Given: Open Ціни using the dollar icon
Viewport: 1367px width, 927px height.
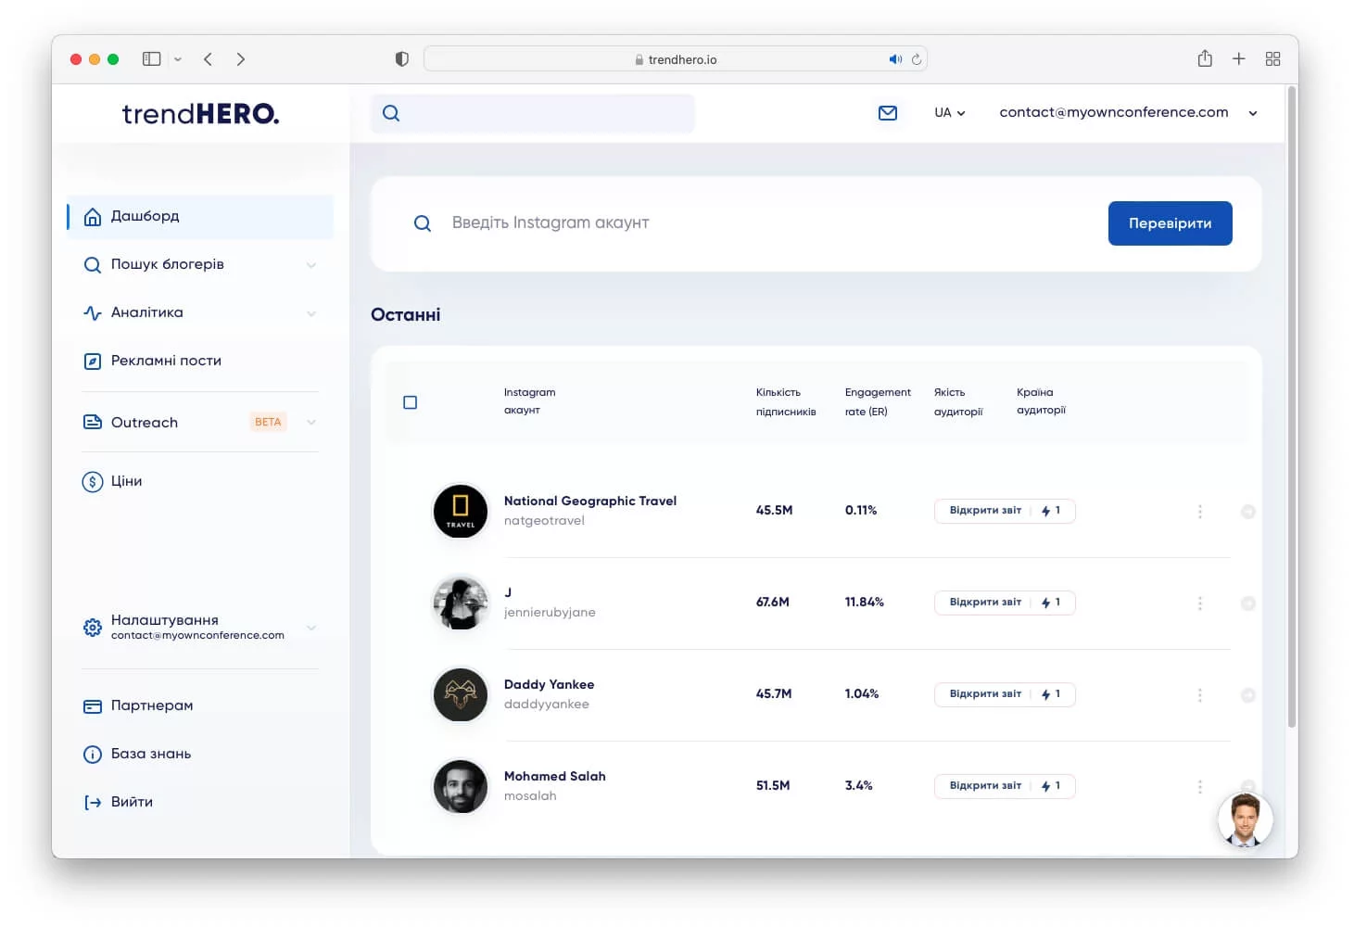Looking at the screenshot, I should pyautogui.click(x=93, y=481).
